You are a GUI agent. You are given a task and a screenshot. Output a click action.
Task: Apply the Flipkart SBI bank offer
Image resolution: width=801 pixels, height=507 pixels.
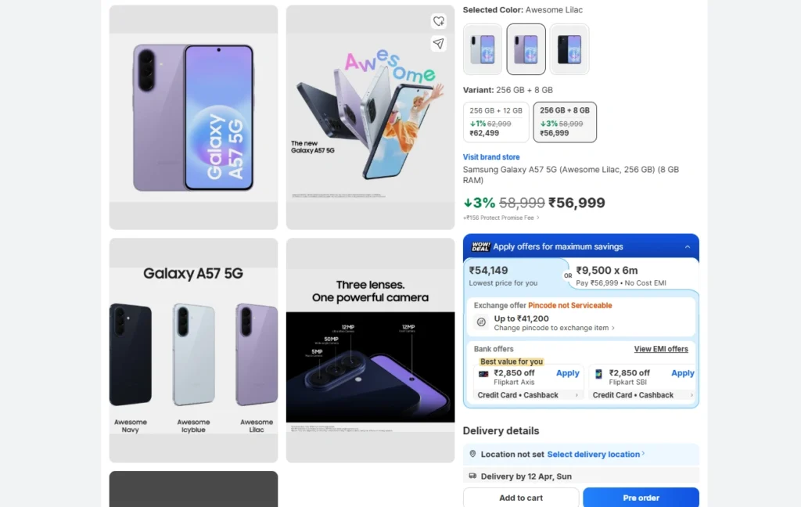(x=681, y=373)
